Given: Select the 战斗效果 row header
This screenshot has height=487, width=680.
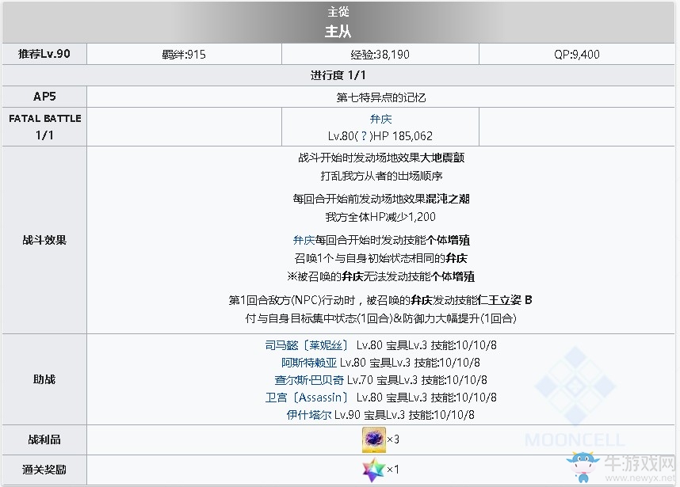Looking at the screenshot, I should 44,240.
